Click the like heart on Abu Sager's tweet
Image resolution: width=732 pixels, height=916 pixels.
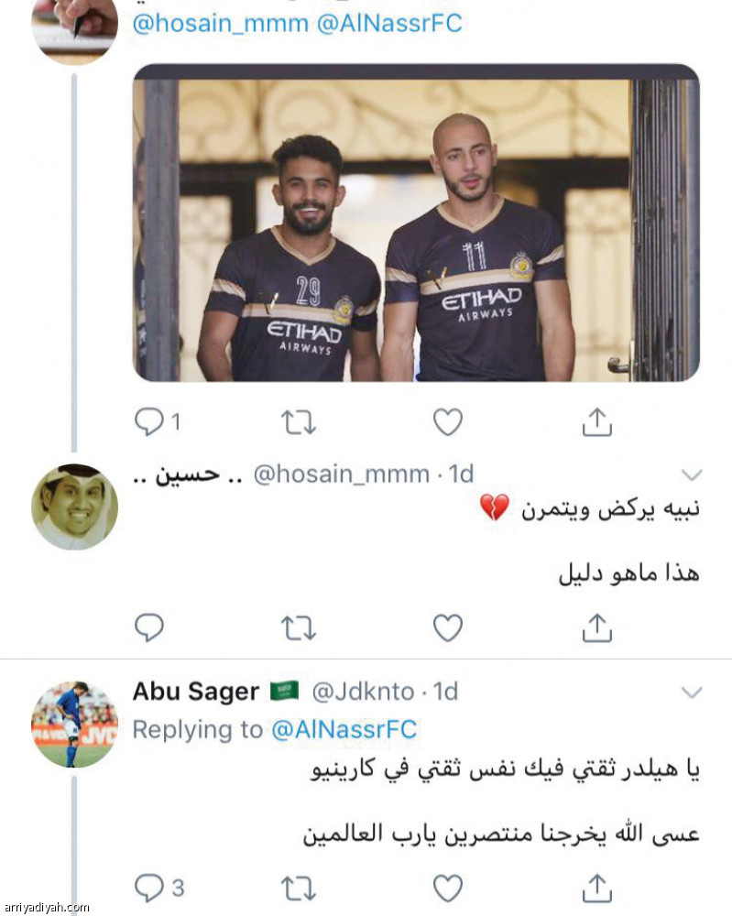[448, 886]
